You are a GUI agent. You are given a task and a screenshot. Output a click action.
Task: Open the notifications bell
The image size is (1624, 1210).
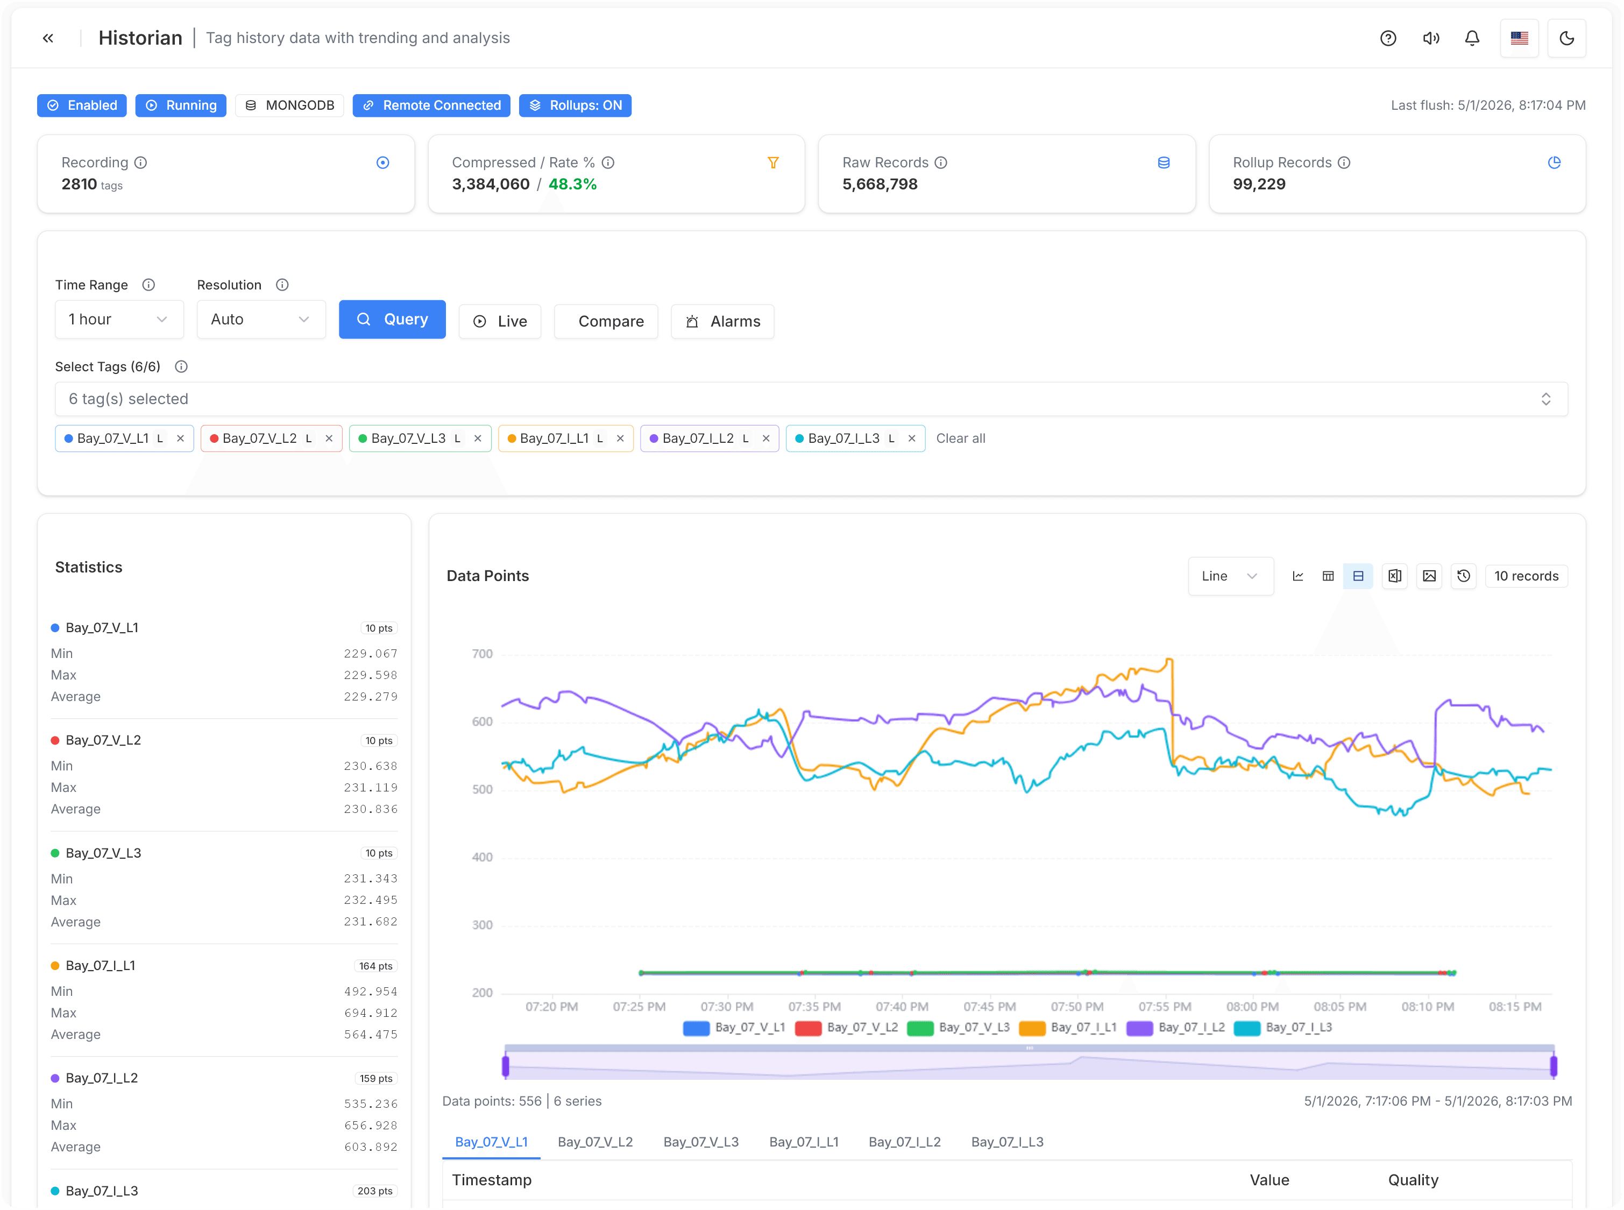[x=1472, y=38]
